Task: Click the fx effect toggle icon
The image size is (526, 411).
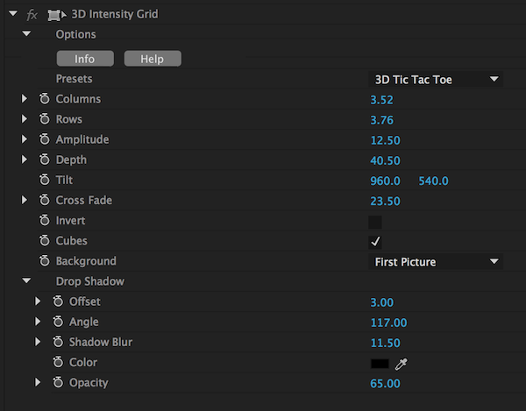Action: [x=32, y=14]
